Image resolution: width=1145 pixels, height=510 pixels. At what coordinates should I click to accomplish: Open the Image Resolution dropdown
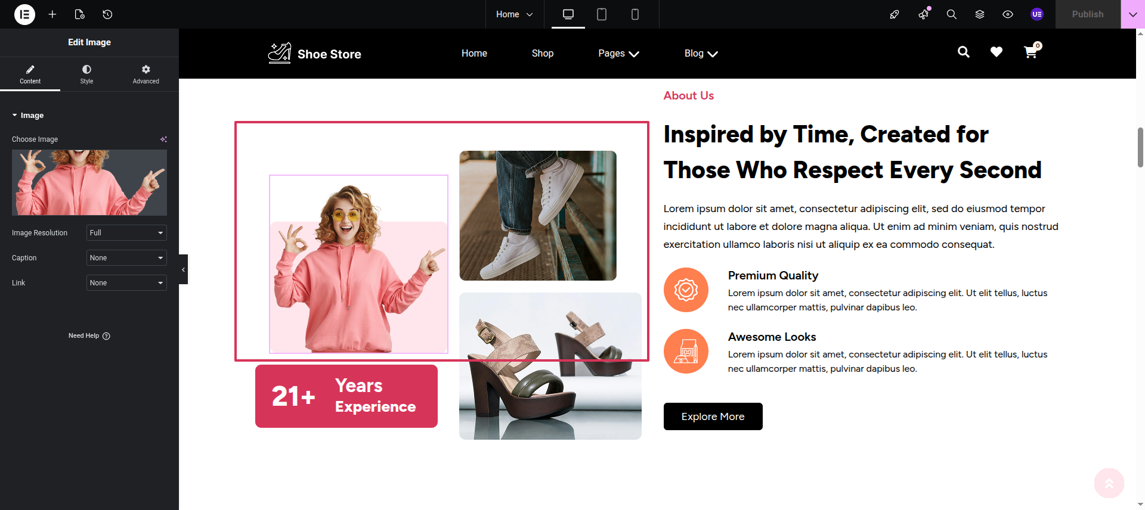[x=126, y=233]
